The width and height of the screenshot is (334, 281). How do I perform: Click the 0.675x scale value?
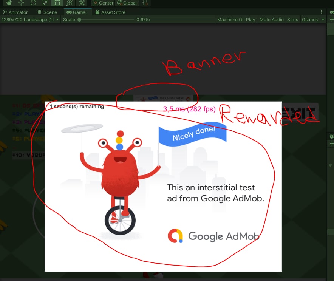tap(143, 20)
